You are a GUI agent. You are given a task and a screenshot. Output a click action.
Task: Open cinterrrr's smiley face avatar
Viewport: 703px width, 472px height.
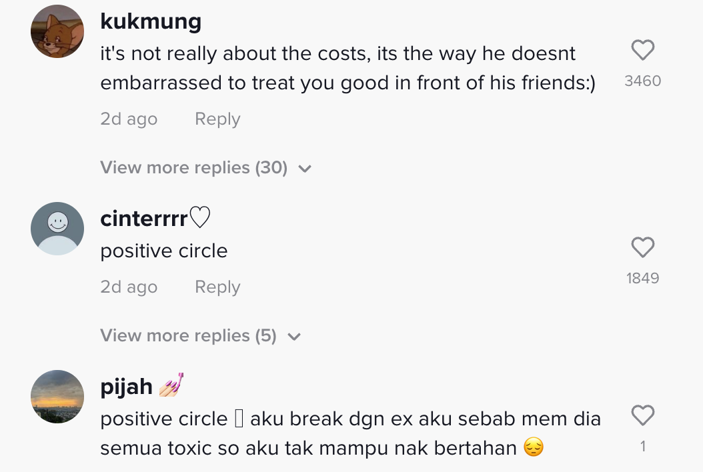coord(57,229)
